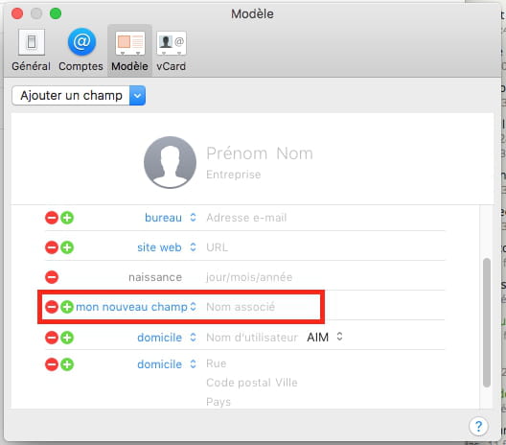Change the bureau label type
This screenshot has width=506, height=445.
(171, 218)
